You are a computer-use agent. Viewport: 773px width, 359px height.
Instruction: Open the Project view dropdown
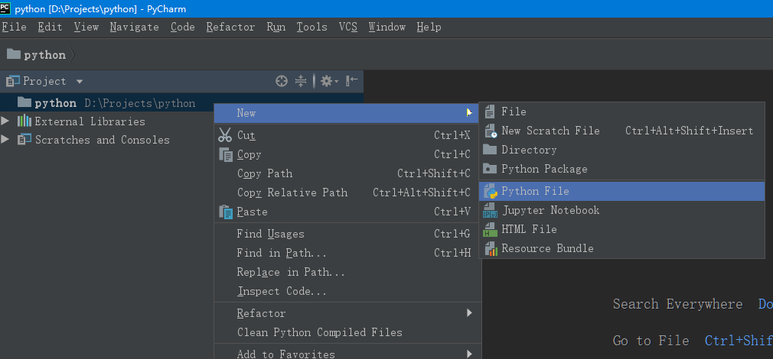click(80, 81)
